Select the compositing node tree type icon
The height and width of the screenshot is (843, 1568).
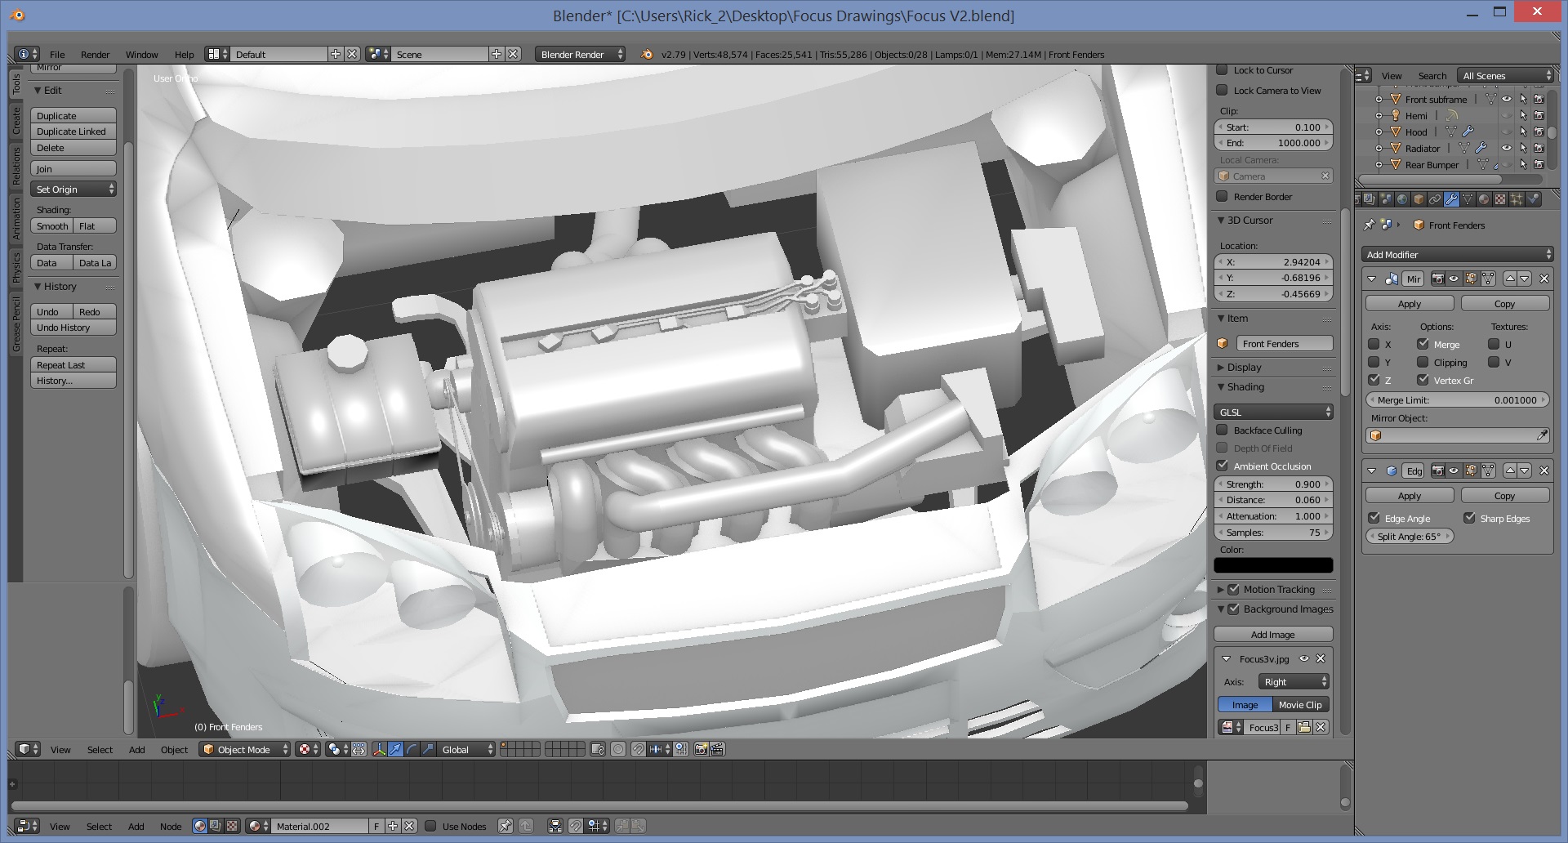(x=215, y=826)
